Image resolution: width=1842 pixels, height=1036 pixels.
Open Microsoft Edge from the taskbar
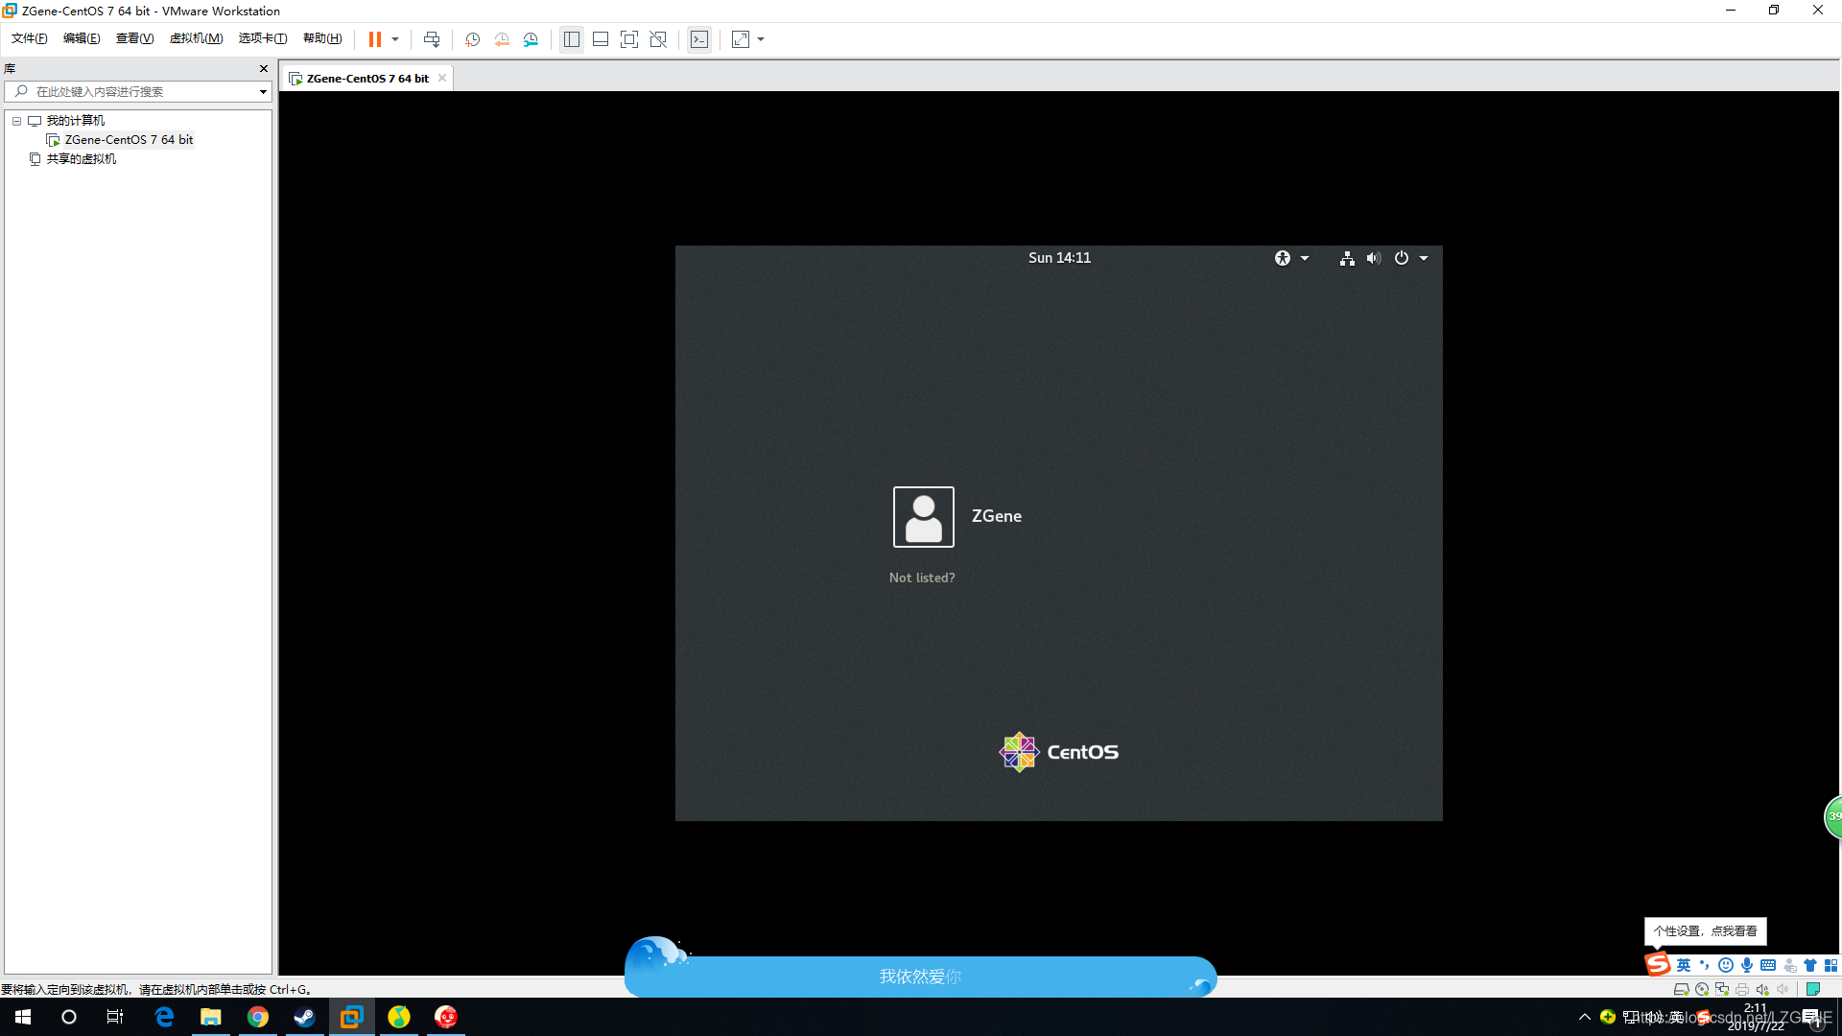(x=164, y=1017)
